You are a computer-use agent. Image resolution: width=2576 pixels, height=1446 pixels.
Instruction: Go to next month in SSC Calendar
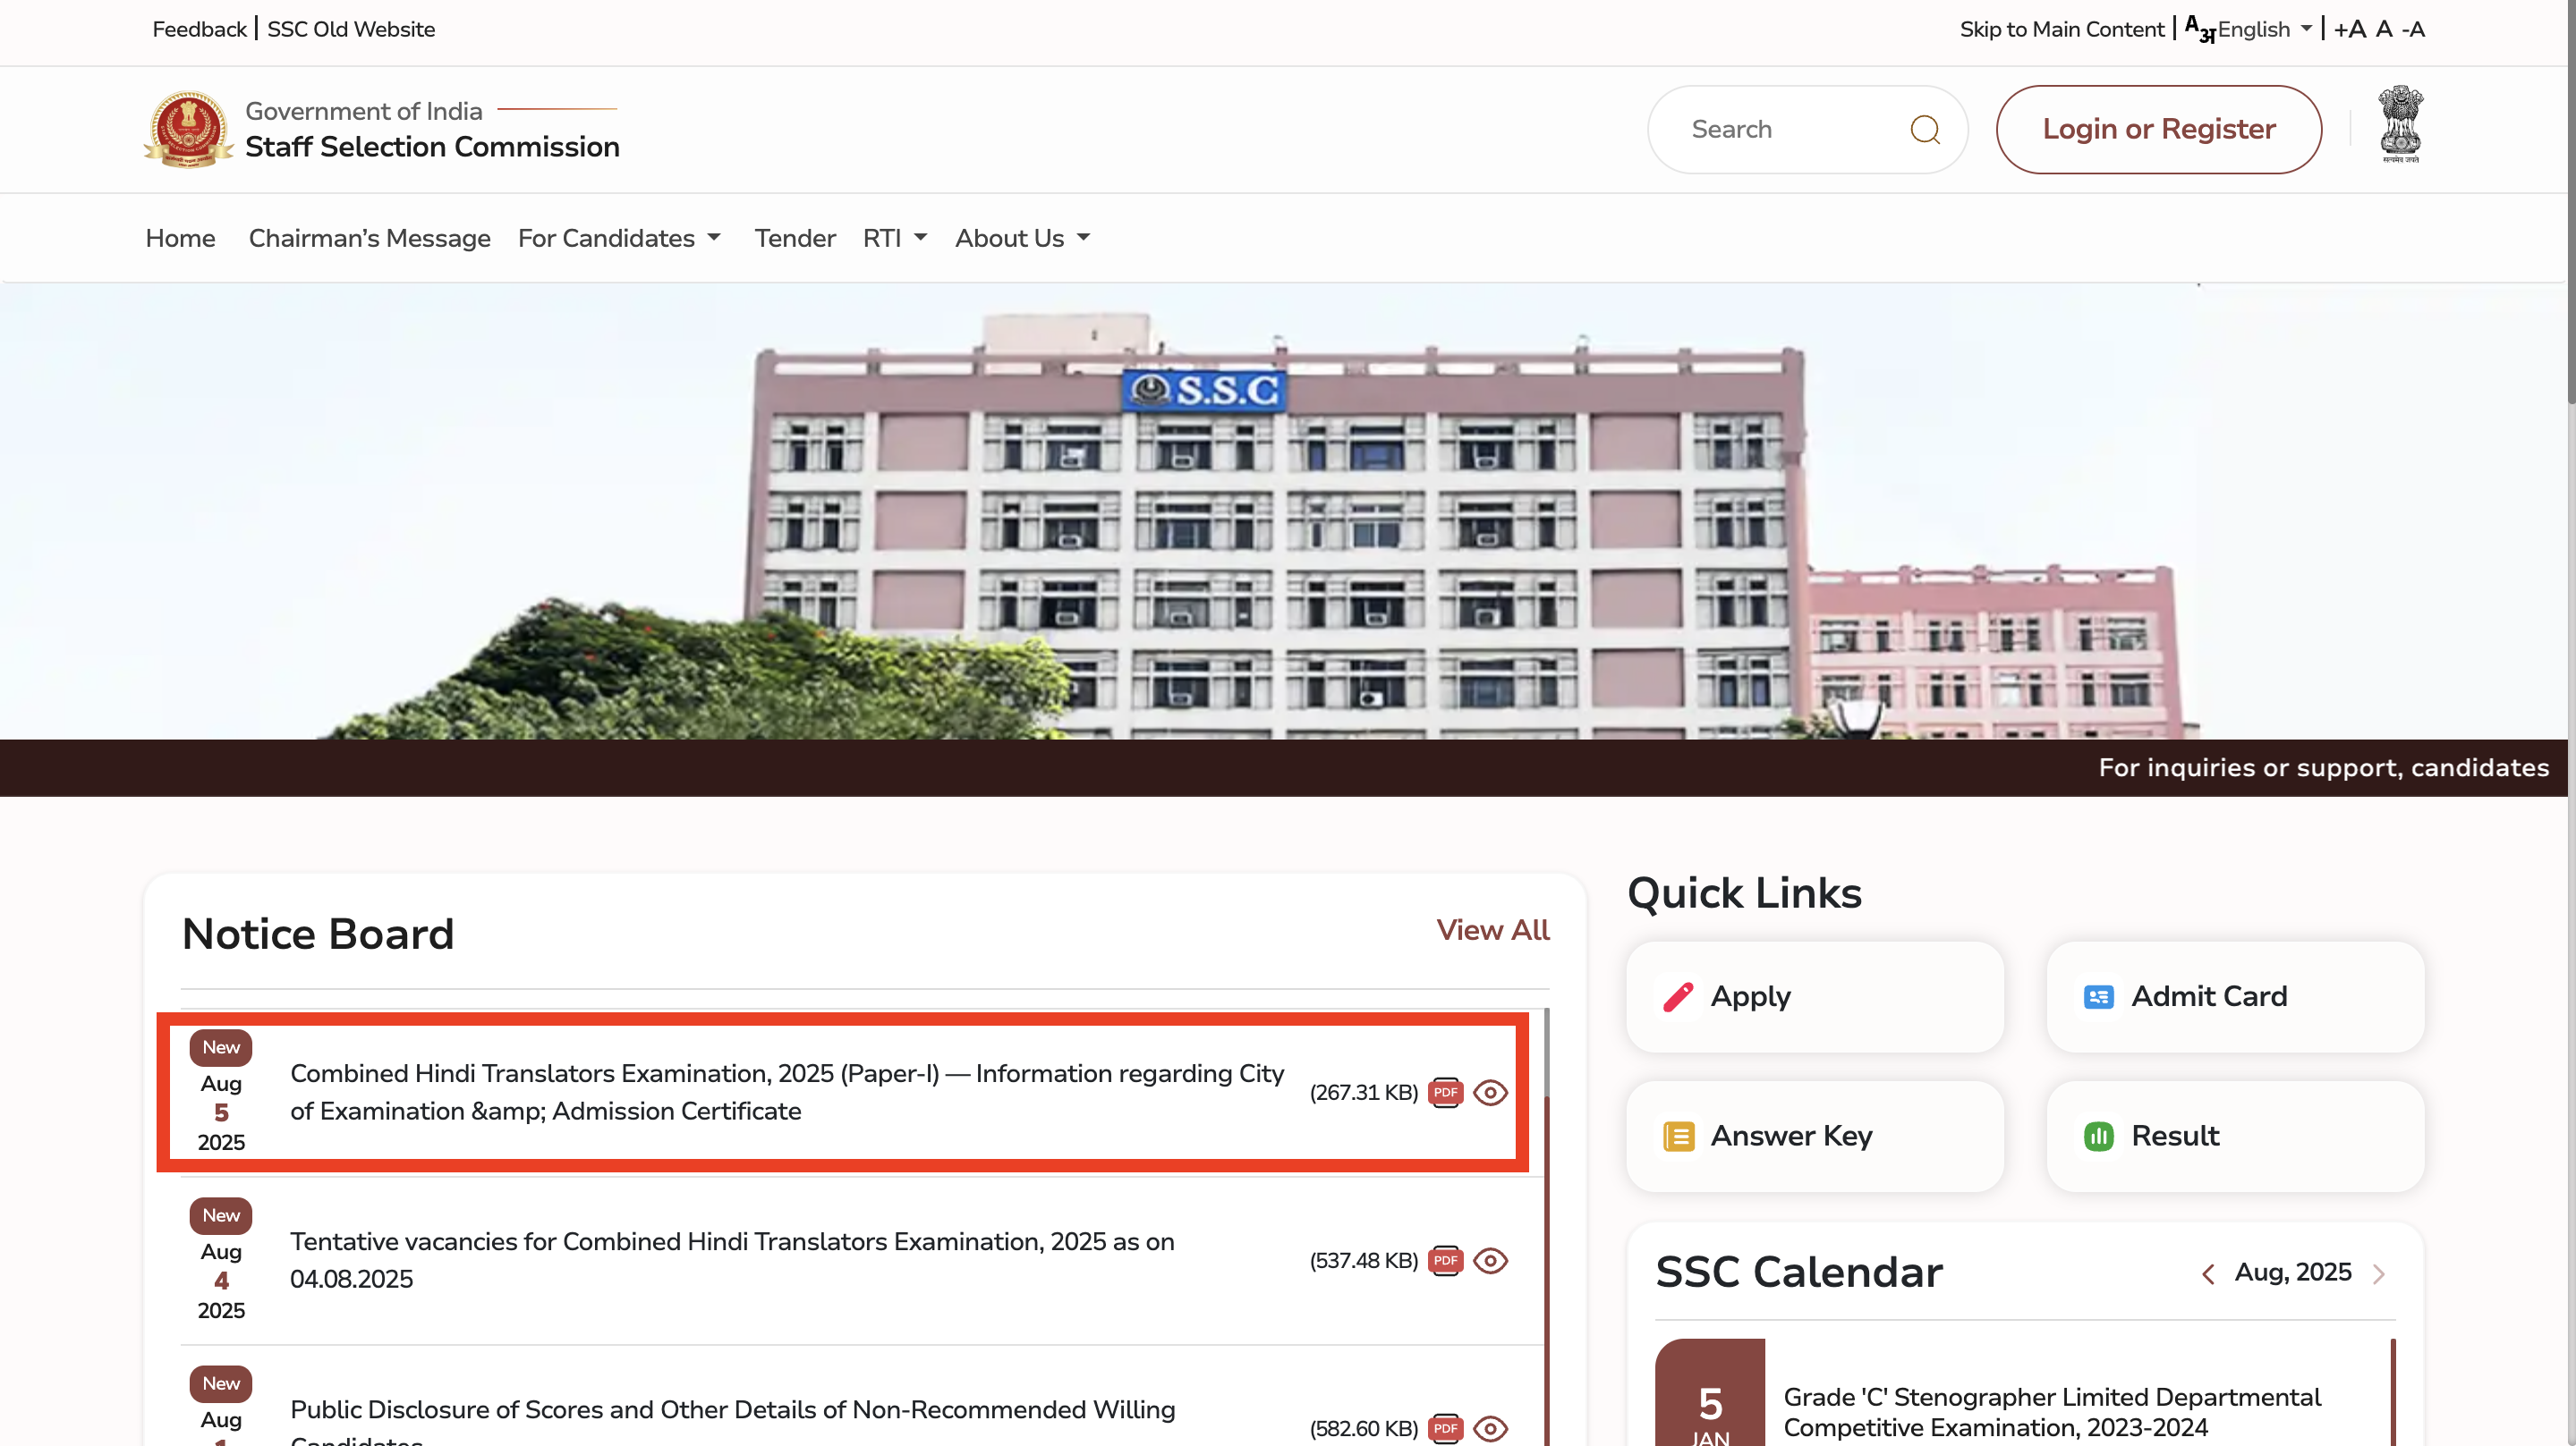click(2379, 1273)
